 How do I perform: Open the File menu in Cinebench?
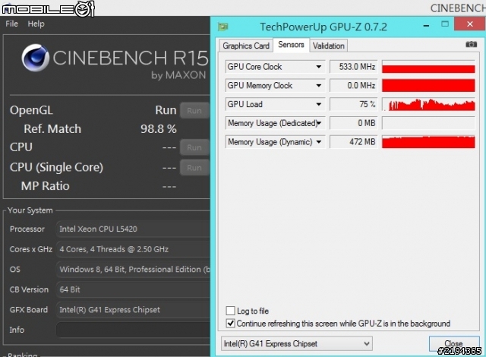(12, 24)
